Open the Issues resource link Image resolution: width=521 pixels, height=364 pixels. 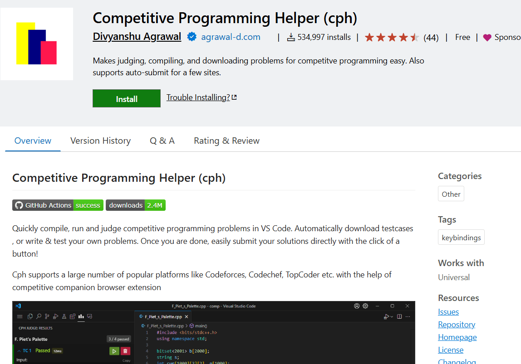[x=448, y=312]
